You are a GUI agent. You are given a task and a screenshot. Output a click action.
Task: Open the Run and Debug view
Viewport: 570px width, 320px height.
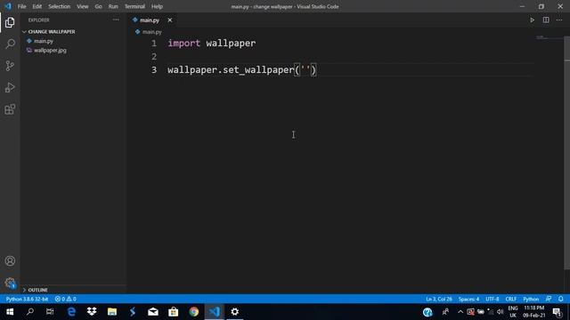coord(10,87)
